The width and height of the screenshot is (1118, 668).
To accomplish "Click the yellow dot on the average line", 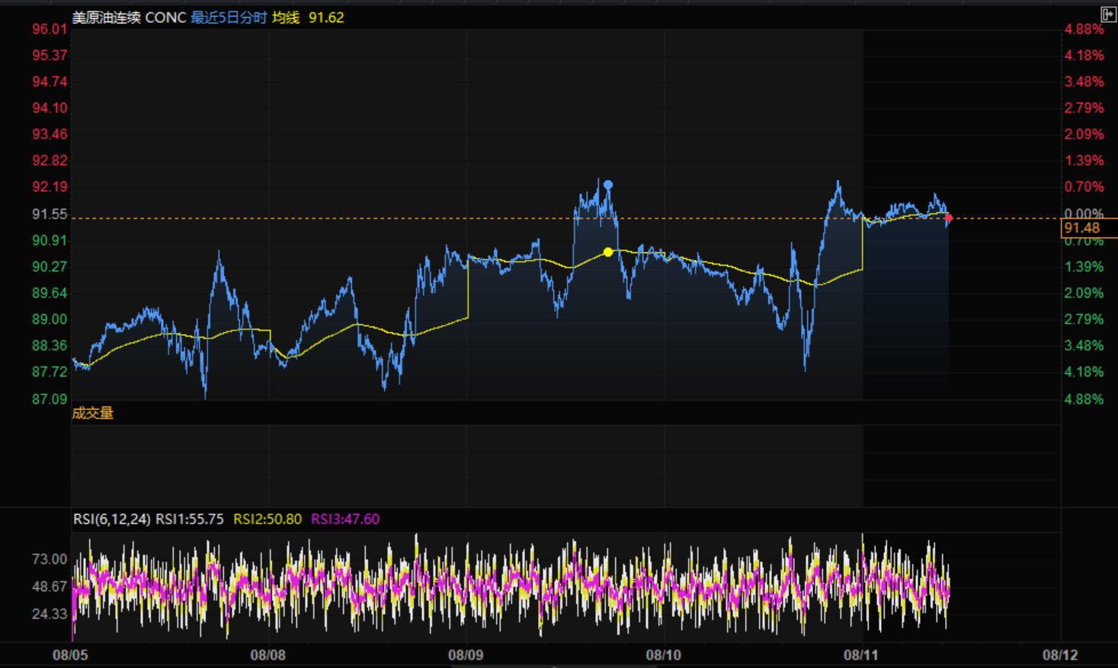I will (607, 252).
